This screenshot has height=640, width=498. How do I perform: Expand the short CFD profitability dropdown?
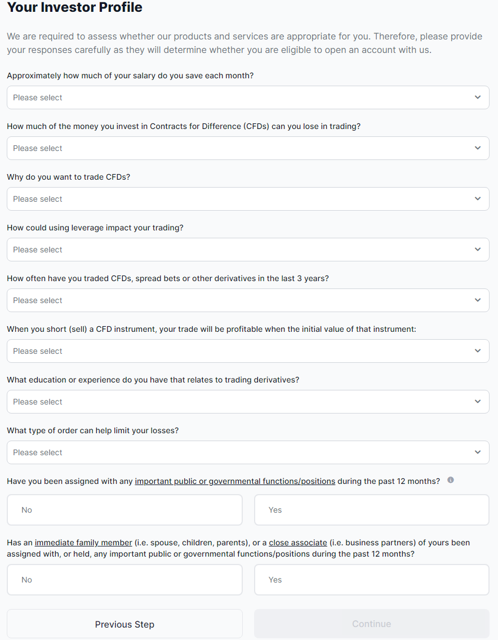248,351
